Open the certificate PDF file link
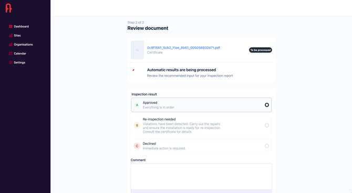352x193 pixels. pyautogui.click(x=183, y=48)
